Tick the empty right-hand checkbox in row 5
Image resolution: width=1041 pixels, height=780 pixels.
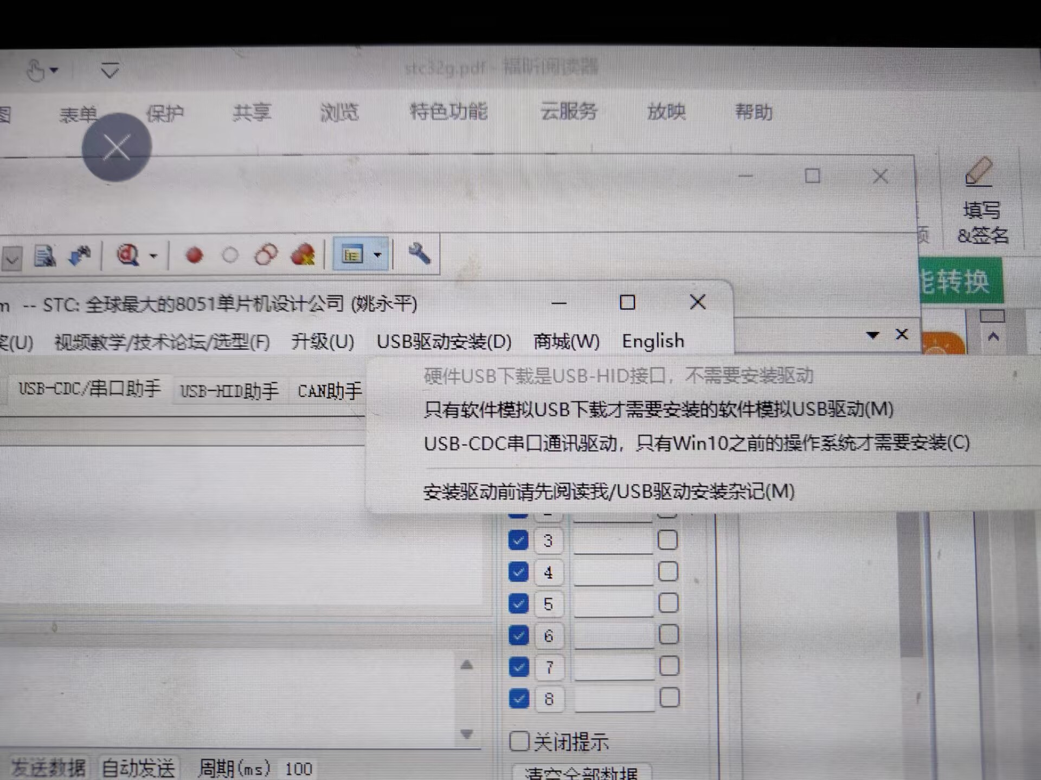(668, 603)
